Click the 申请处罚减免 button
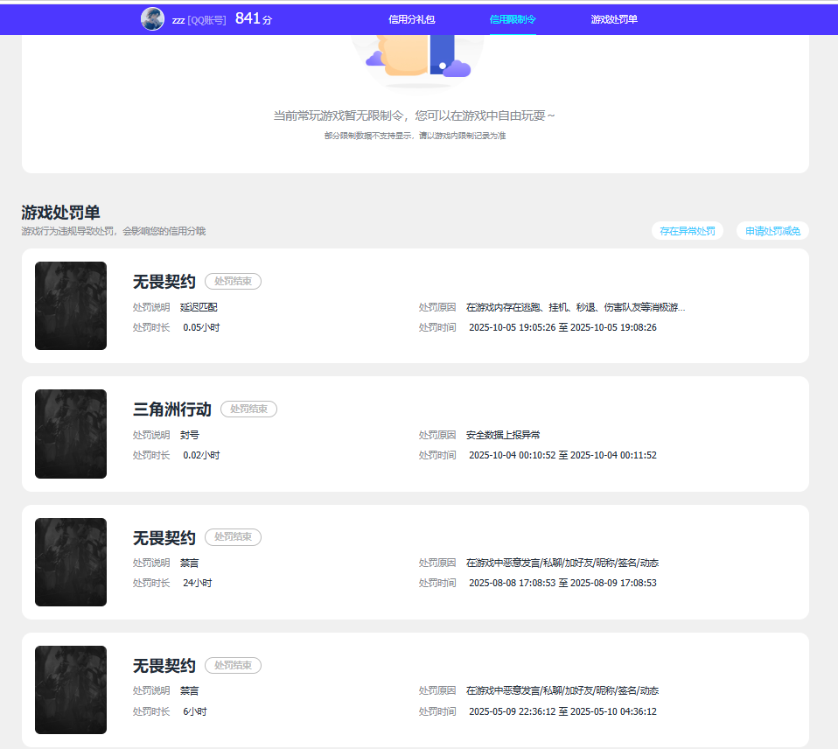Viewport: 838px width, 749px height. (x=772, y=231)
